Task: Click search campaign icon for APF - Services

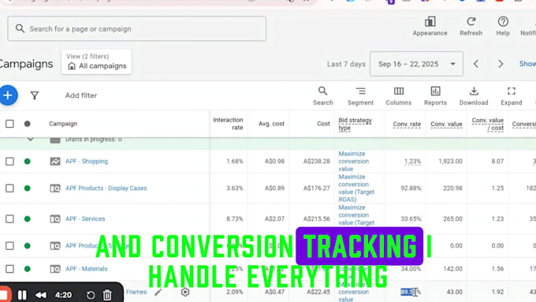Action: pyautogui.click(x=55, y=219)
